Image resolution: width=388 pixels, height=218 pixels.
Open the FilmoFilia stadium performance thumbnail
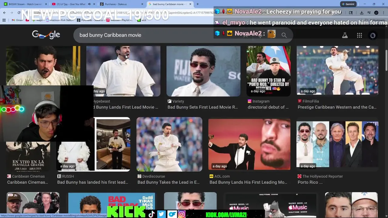coord(337,70)
